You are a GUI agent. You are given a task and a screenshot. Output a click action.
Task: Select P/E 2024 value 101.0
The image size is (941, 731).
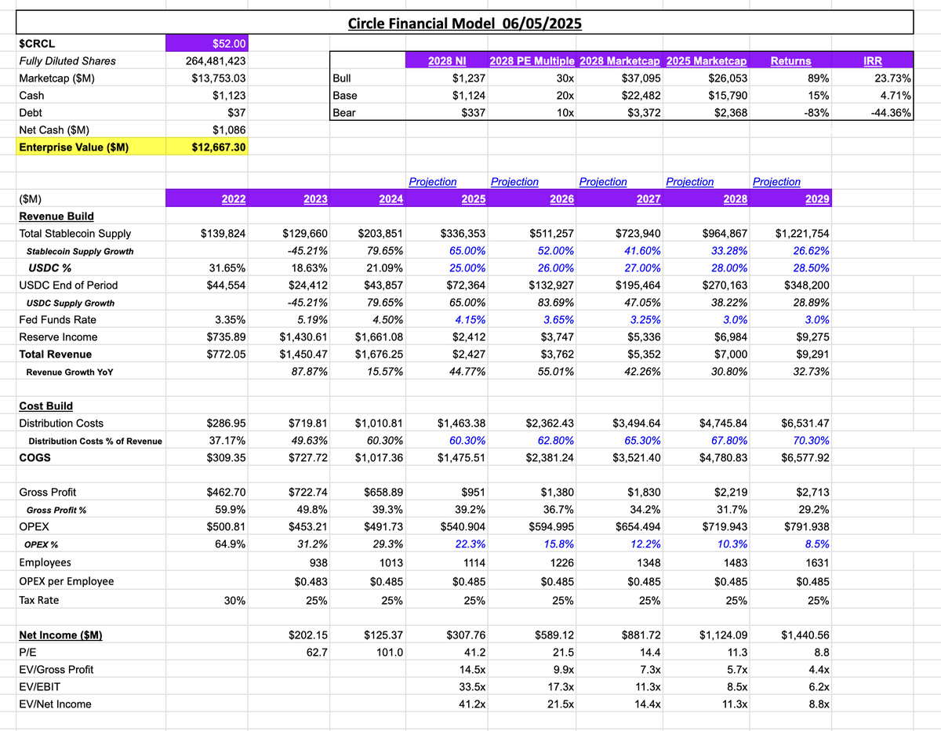pos(391,652)
